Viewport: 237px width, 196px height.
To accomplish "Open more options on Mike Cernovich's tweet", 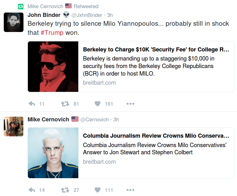I will tap(130, 190).
